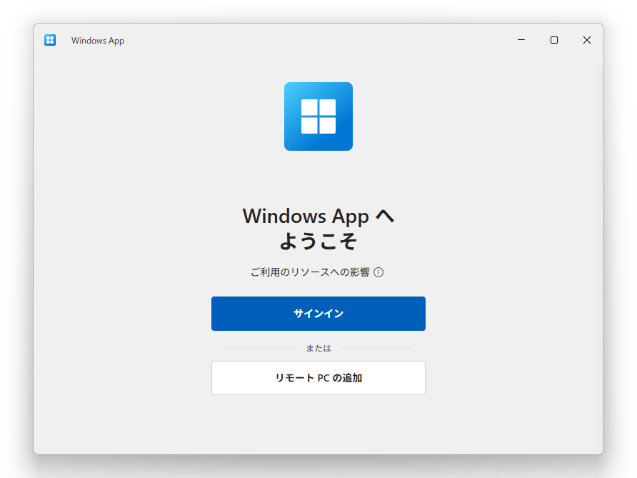Click the サインイン button
Image resolution: width=637 pixels, height=478 pixels.
coord(318,314)
